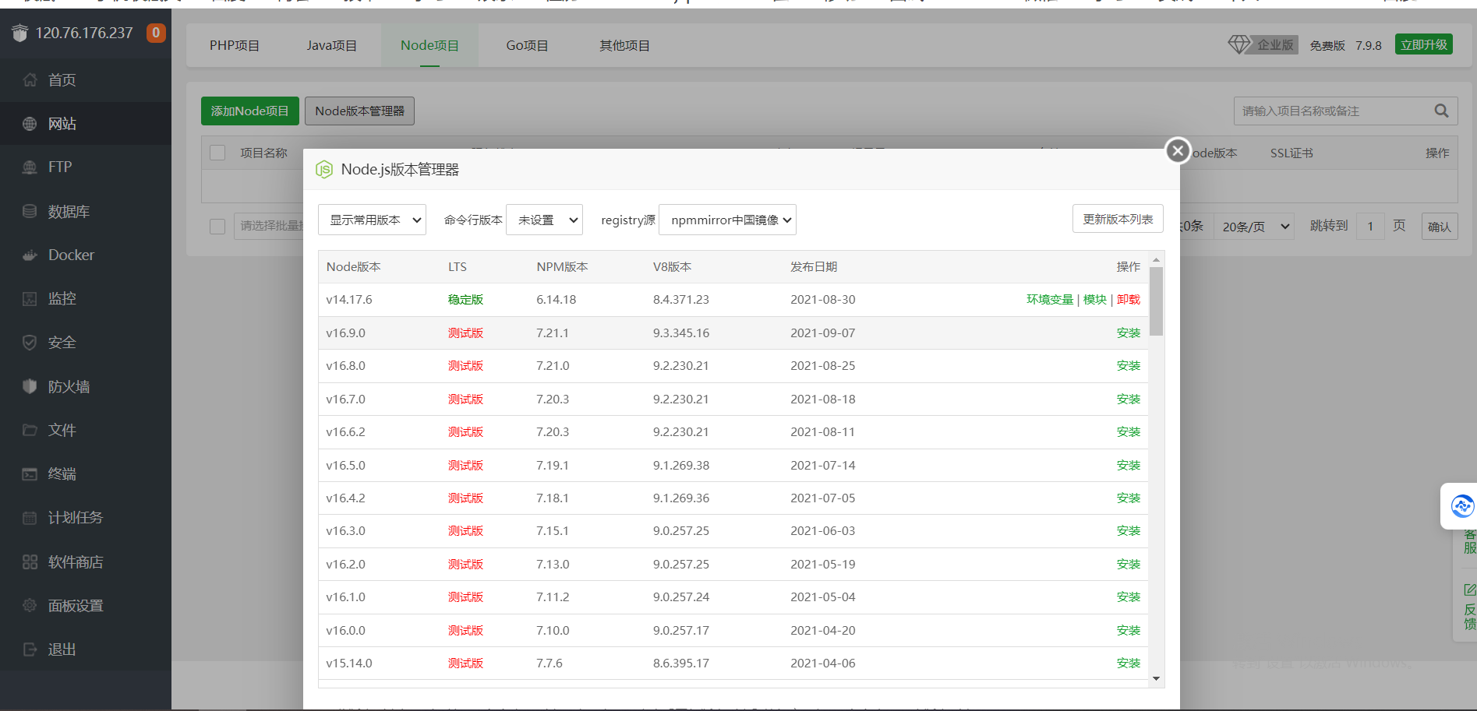Click the 反馈 feedback edit icon
The width and height of the screenshot is (1477, 711).
[1469, 590]
